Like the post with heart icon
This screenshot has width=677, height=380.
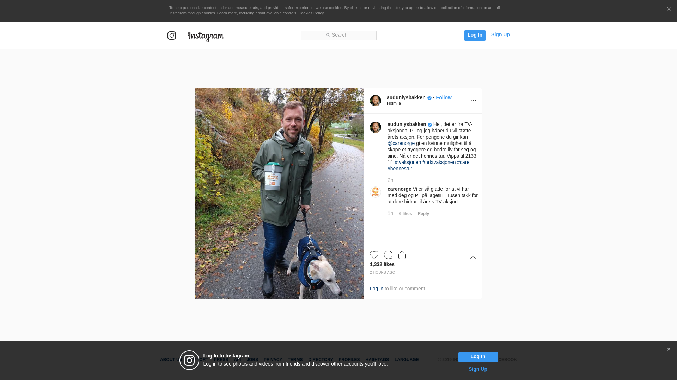pos(374,255)
